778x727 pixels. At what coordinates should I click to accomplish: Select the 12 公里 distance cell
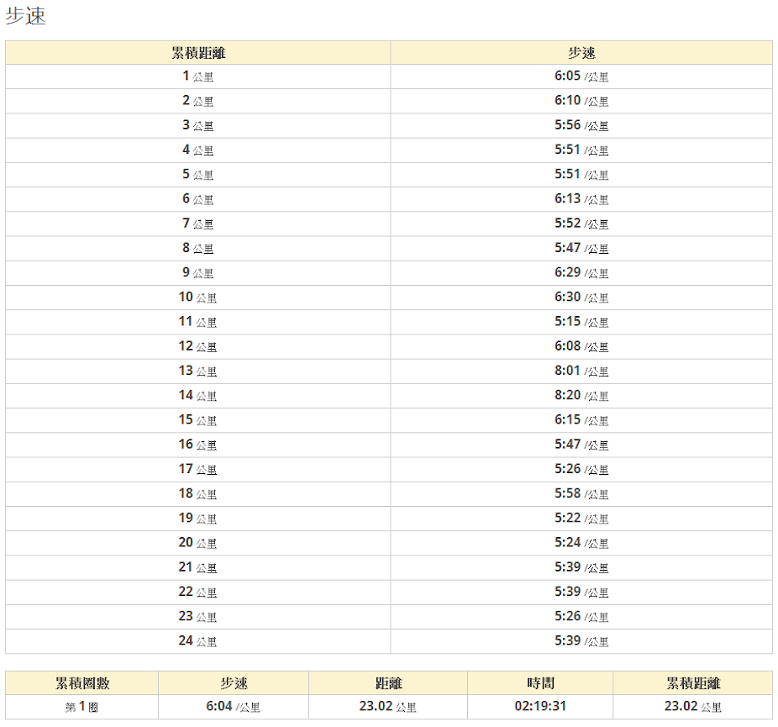coord(198,346)
